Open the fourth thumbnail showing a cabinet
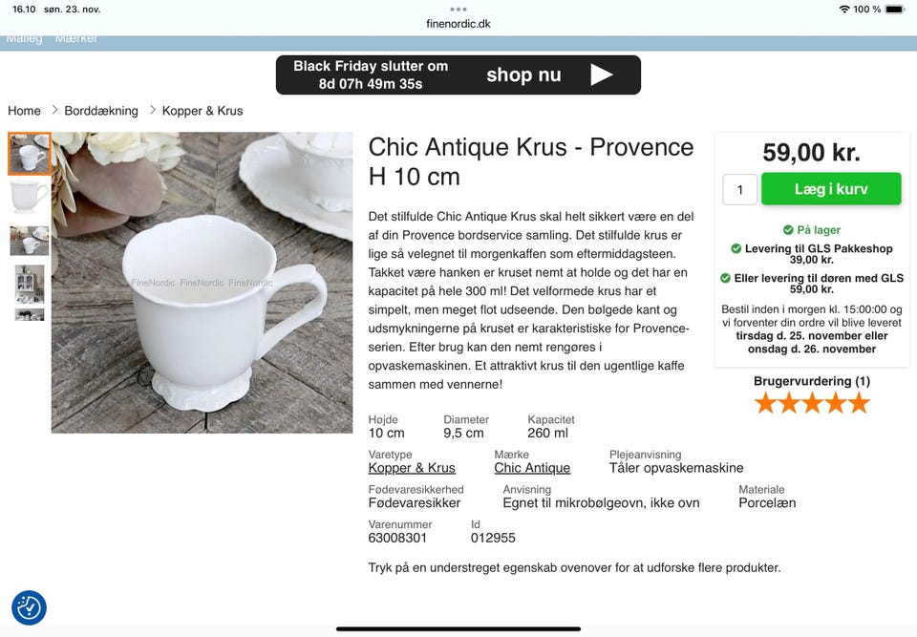This screenshot has width=917, height=637. pyautogui.click(x=30, y=284)
